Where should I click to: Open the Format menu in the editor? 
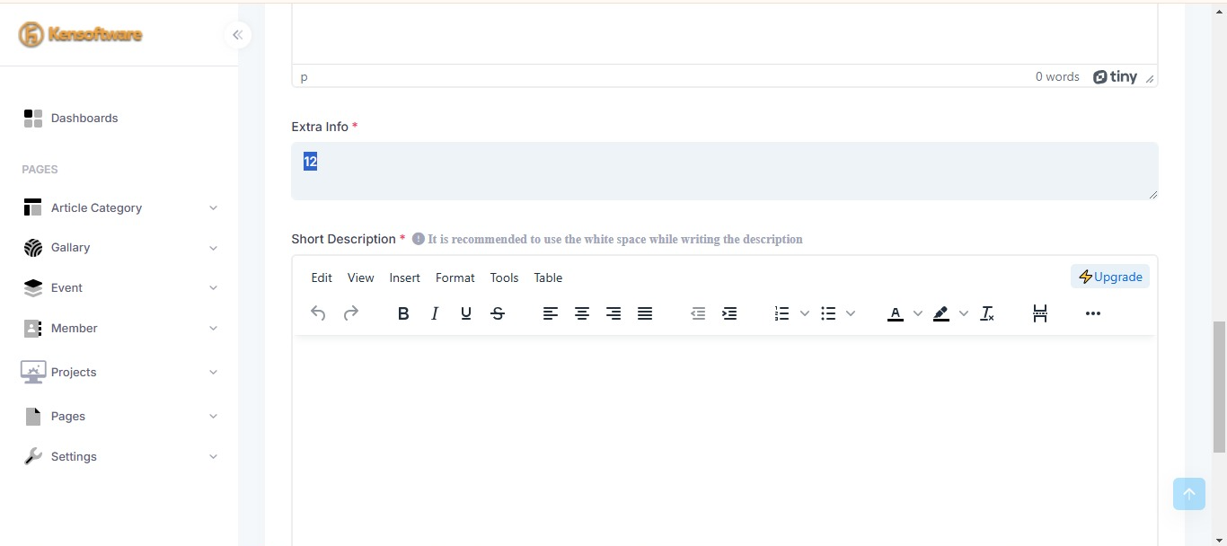[455, 277]
